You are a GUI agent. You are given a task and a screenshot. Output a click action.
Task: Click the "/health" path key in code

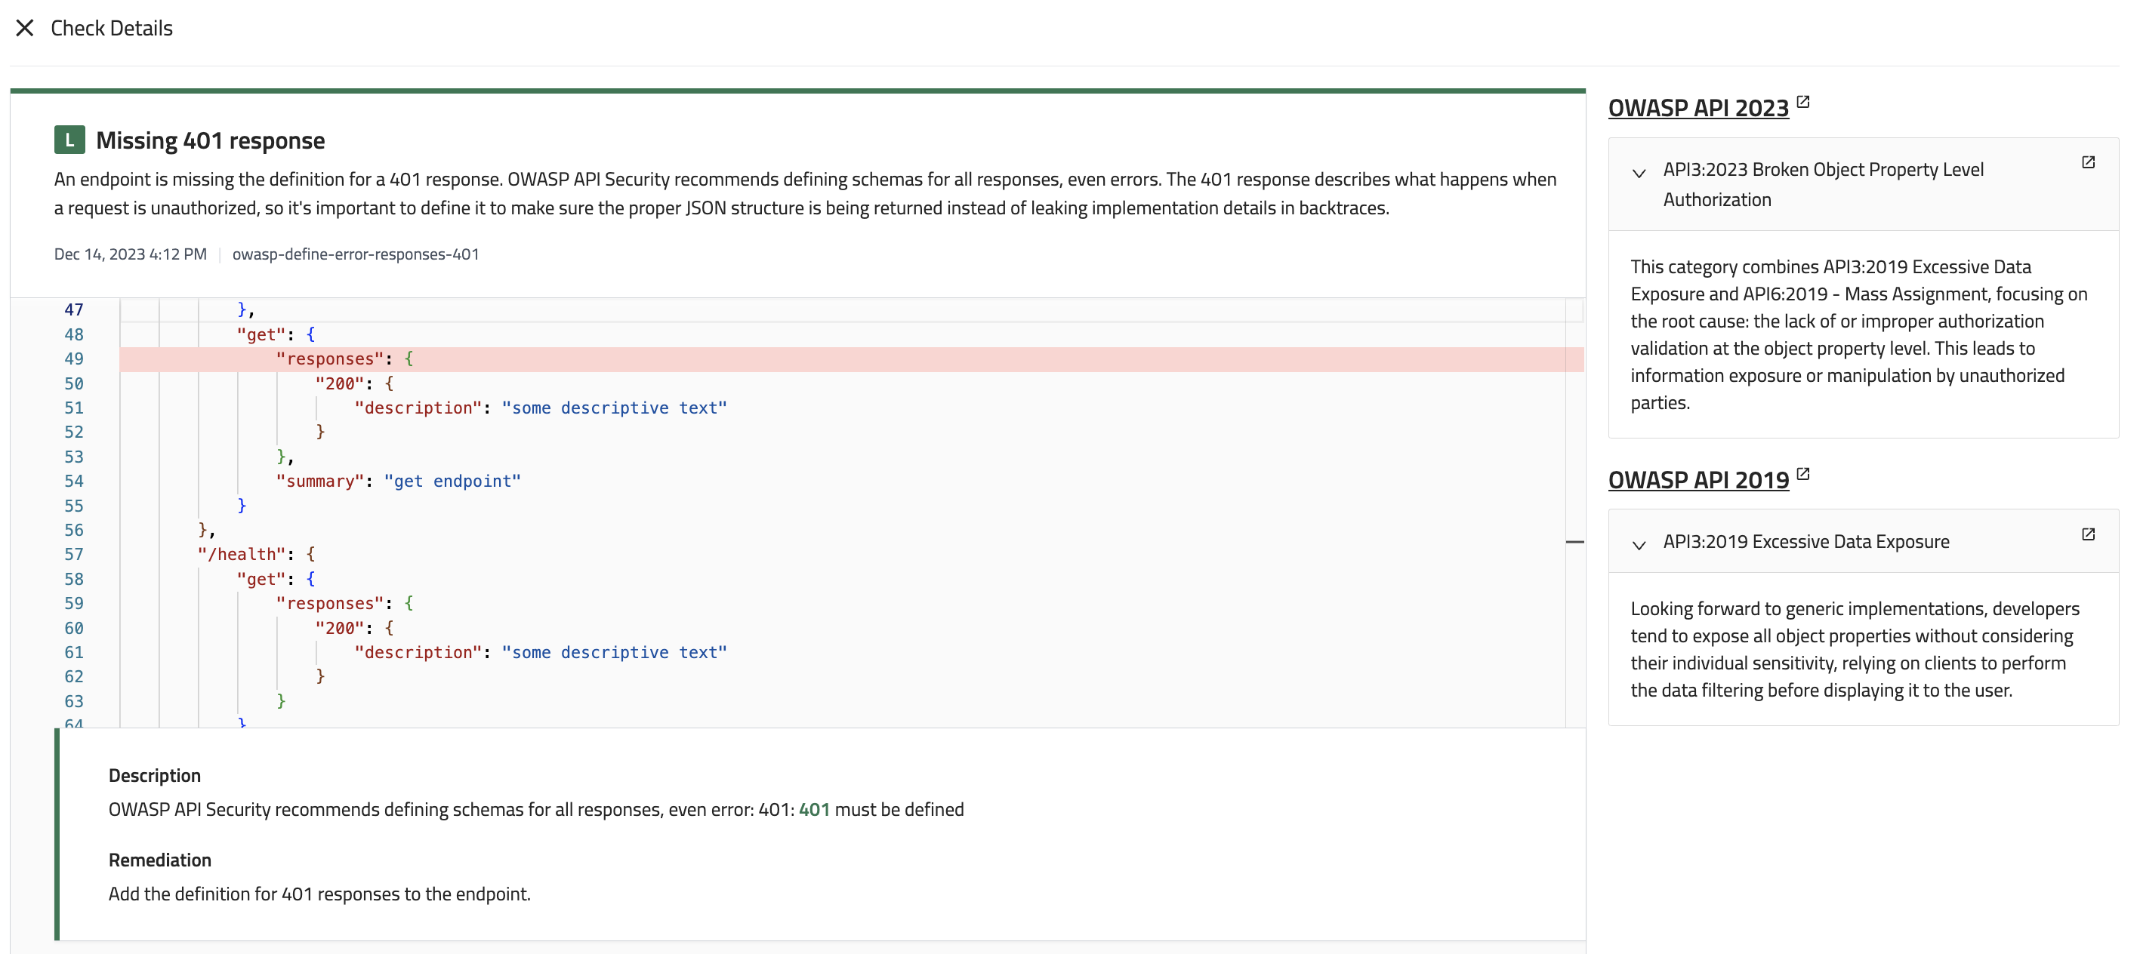click(x=242, y=555)
